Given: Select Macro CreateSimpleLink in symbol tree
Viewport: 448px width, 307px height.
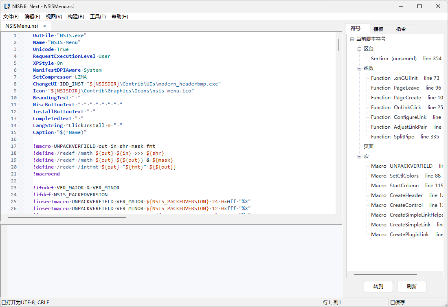Looking at the screenshot, I should coord(407,225).
